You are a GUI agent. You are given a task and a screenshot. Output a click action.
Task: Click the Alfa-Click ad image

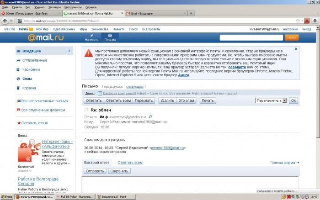(29, 151)
